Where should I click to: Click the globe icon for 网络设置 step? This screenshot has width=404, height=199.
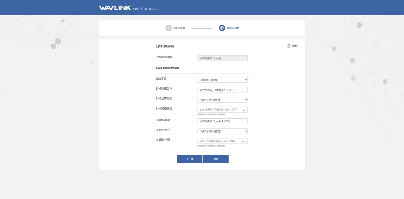coord(222,28)
